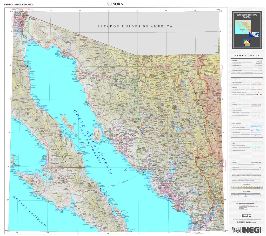Click the VIAS DE COMUNICACIÓN legend panel
The image size is (266, 236).
247,87
